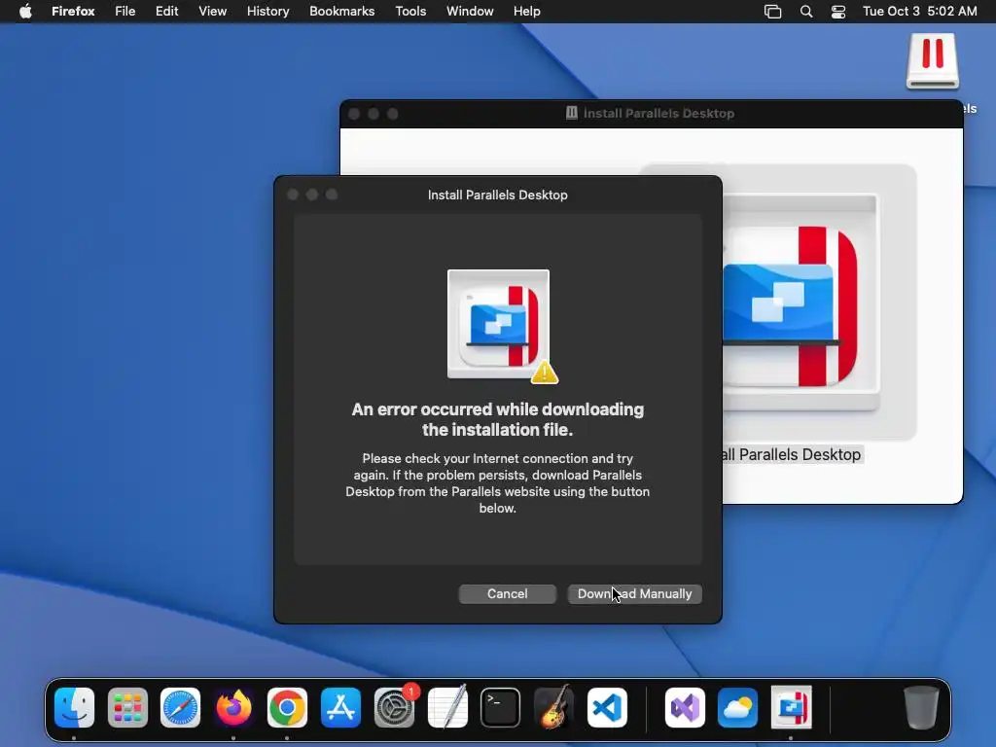Launch Google Chrome from the Dock
Viewport: 996px width, 747px height.
click(x=287, y=708)
